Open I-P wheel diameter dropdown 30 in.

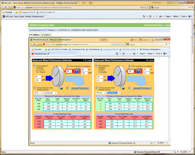38,93
